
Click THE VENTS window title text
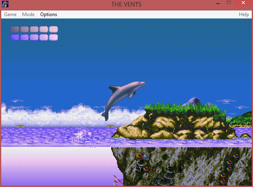(x=126, y=4)
